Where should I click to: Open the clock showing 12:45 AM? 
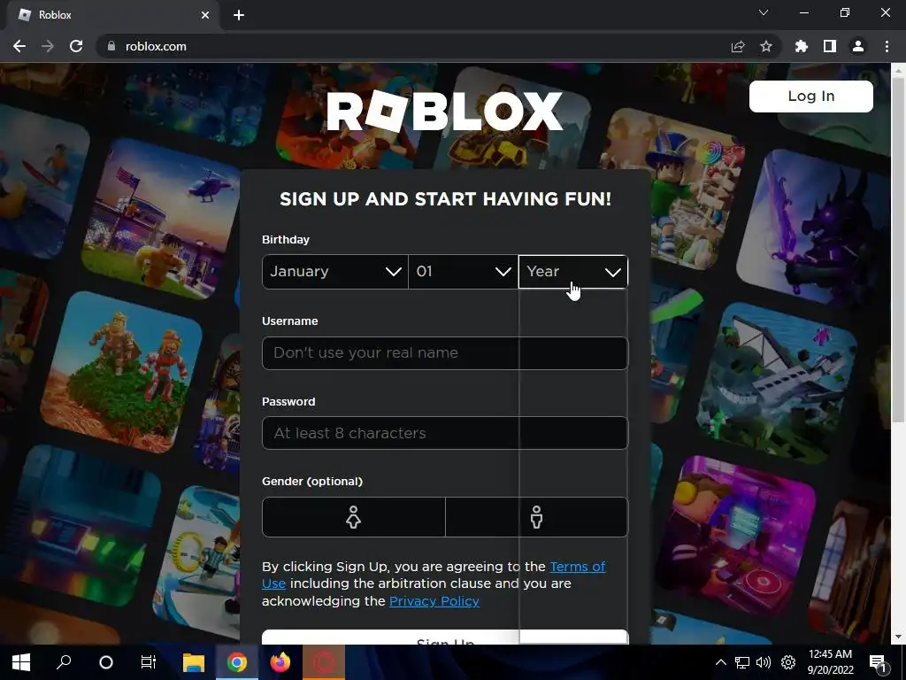[x=830, y=662]
